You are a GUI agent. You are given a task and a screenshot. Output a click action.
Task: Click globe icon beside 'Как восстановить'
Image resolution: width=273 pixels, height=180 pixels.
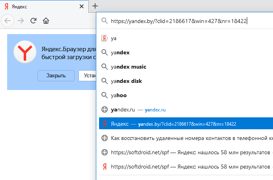click(x=105, y=138)
